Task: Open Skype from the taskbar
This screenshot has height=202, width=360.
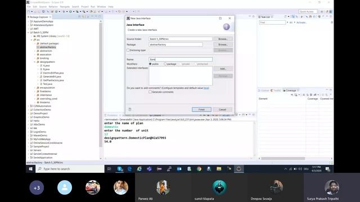Action: point(120,169)
